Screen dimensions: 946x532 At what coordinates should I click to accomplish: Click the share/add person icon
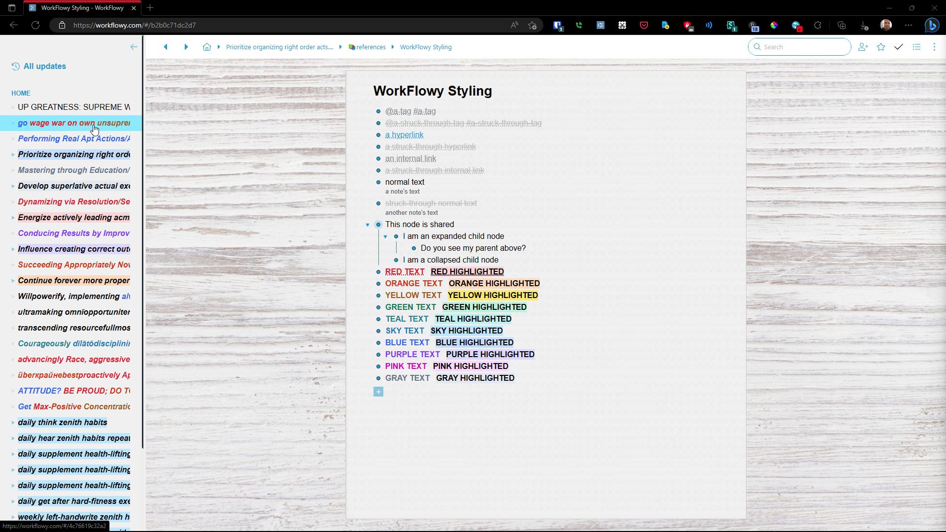tap(863, 47)
